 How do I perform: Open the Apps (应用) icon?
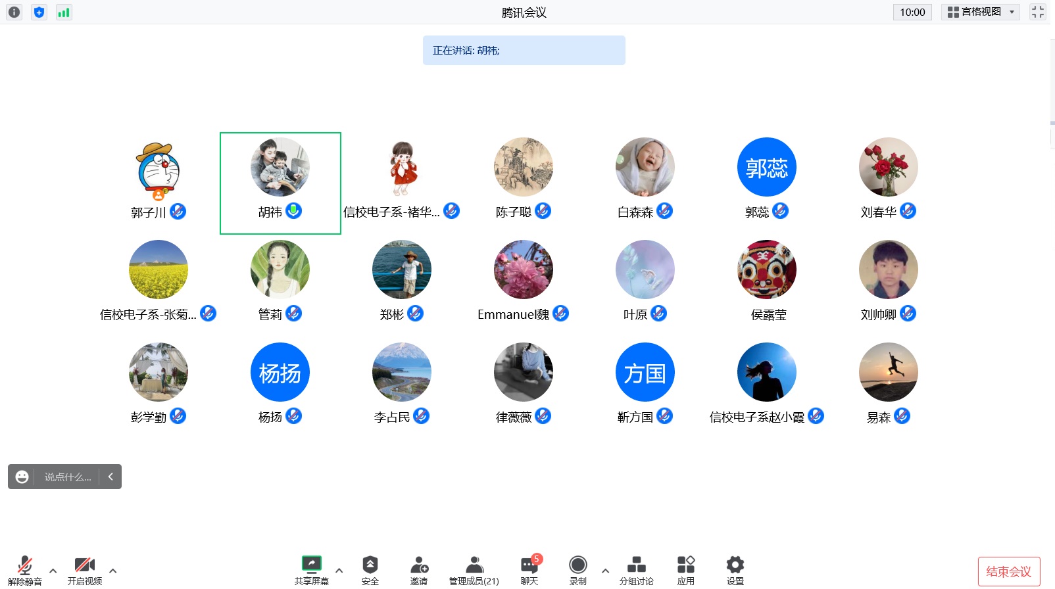(x=685, y=569)
